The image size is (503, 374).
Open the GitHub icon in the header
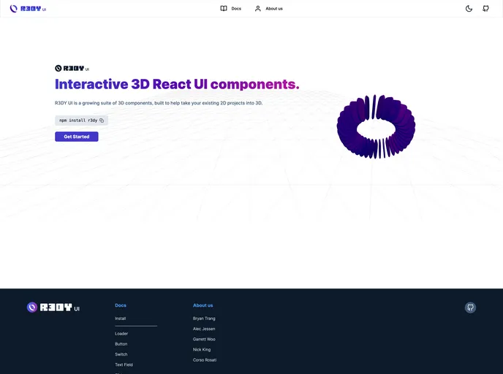(x=485, y=9)
